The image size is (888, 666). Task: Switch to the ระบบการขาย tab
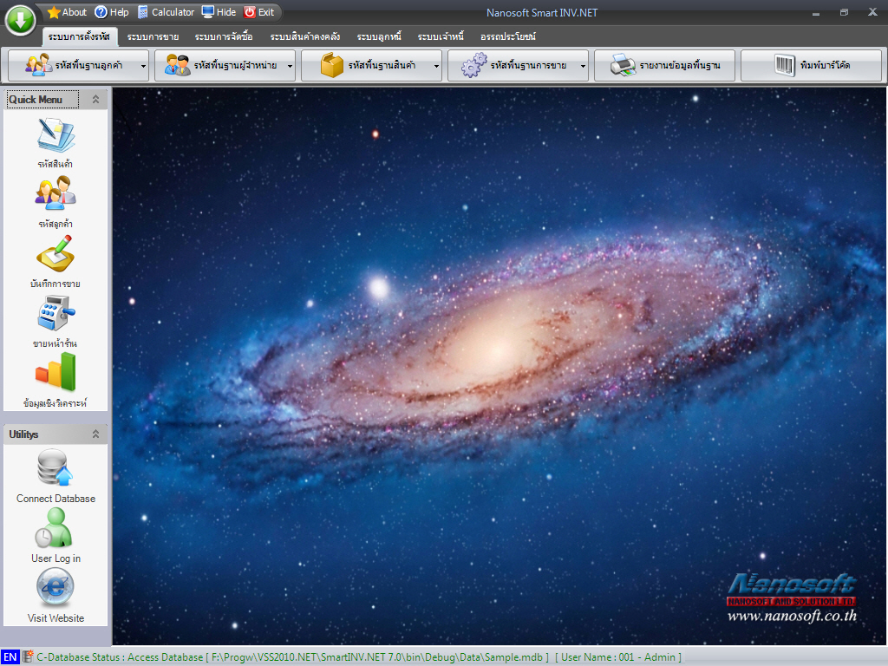click(x=153, y=36)
